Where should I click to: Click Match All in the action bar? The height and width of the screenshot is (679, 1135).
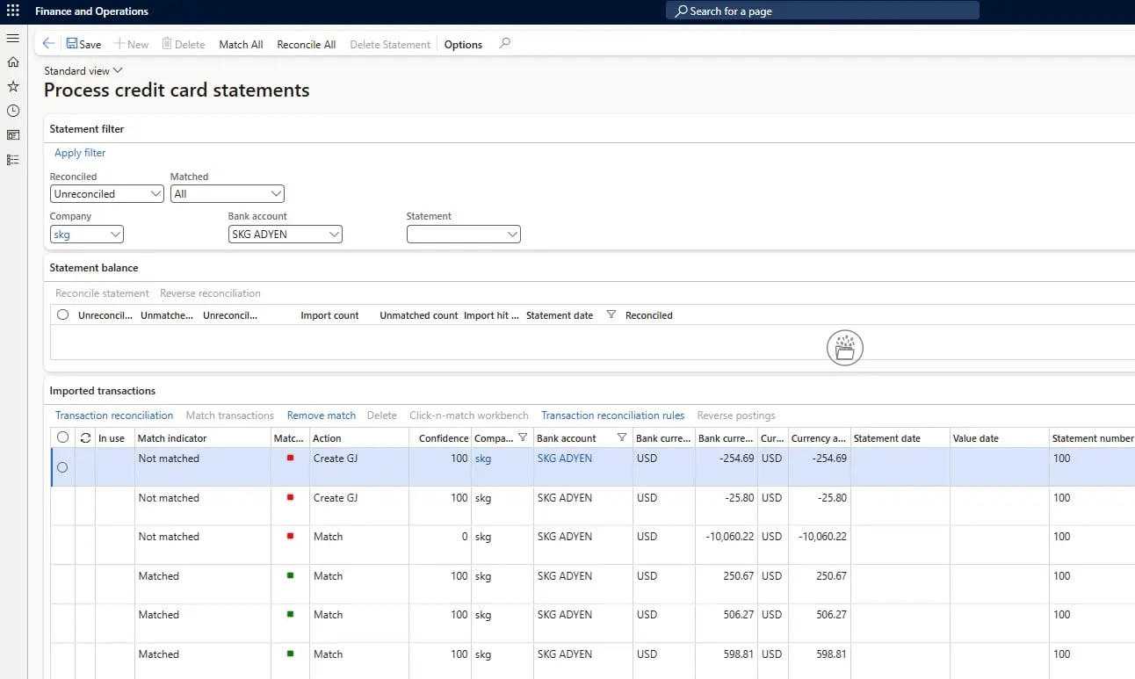click(241, 45)
